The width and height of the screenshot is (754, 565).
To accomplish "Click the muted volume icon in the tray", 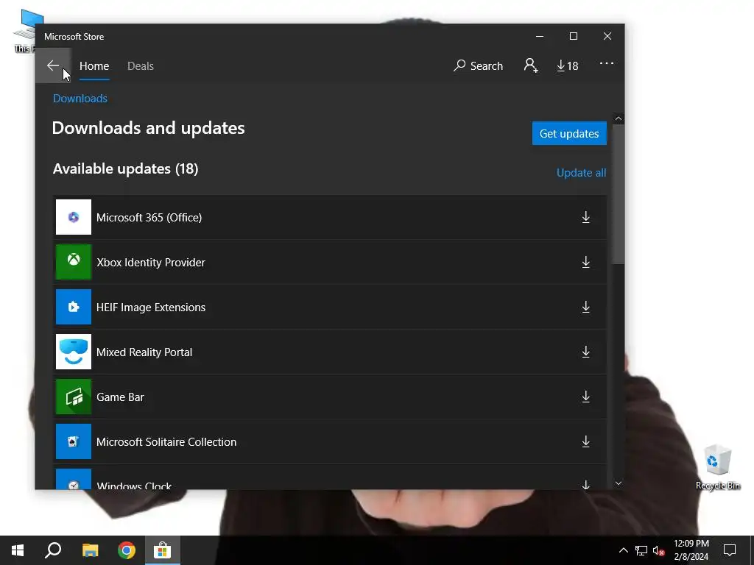I will click(658, 550).
